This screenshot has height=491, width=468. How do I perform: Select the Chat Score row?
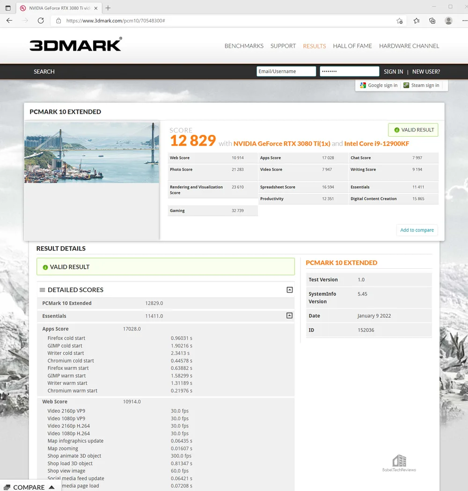(394, 158)
